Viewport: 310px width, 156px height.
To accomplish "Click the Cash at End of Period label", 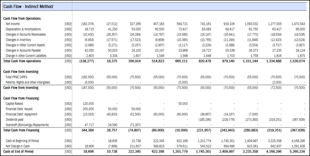I will click(18, 152).
